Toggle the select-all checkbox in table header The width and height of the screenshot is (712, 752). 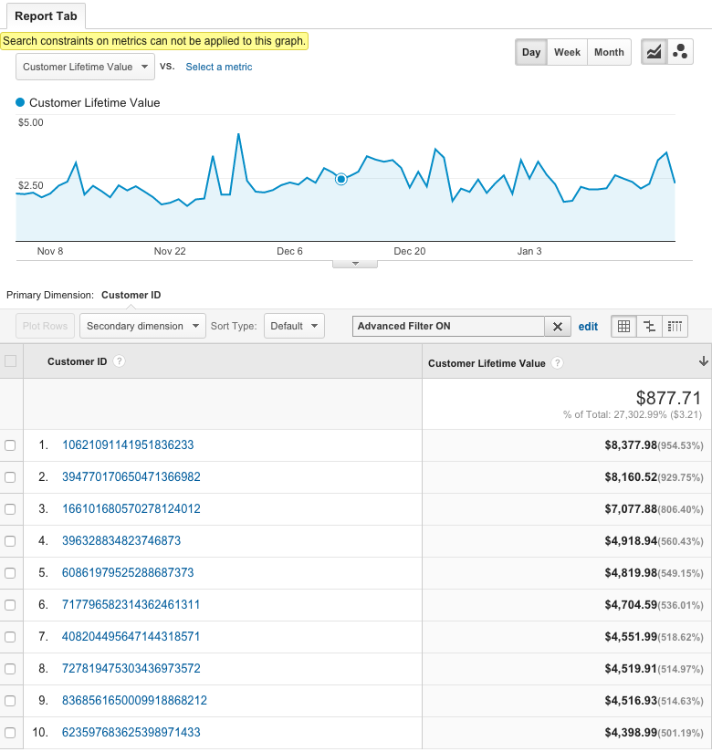click(x=10, y=360)
